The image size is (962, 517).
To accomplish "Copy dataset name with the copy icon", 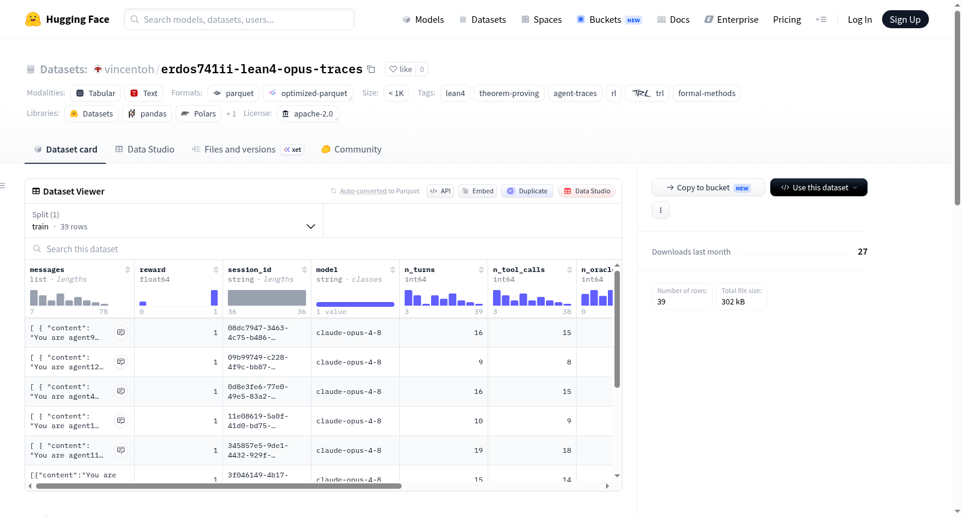I will coord(371,69).
